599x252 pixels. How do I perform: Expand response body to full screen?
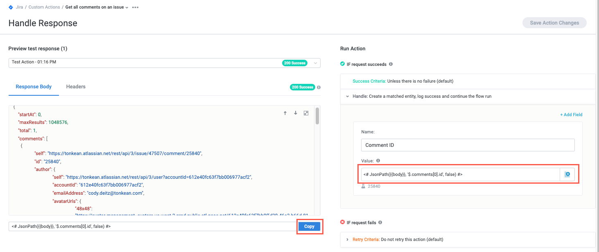pyautogui.click(x=306, y=113)
